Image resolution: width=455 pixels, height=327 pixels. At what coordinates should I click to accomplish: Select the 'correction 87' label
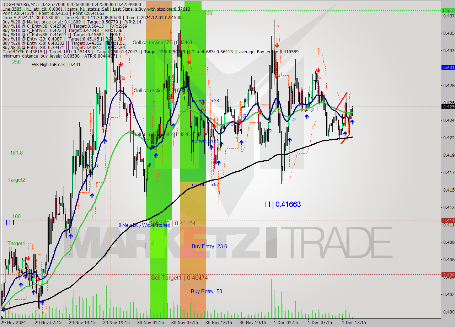[205, 184]
